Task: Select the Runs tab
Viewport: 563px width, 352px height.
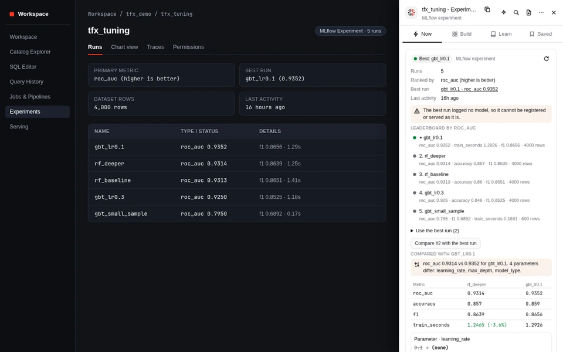Action: [x=95, y=47]
